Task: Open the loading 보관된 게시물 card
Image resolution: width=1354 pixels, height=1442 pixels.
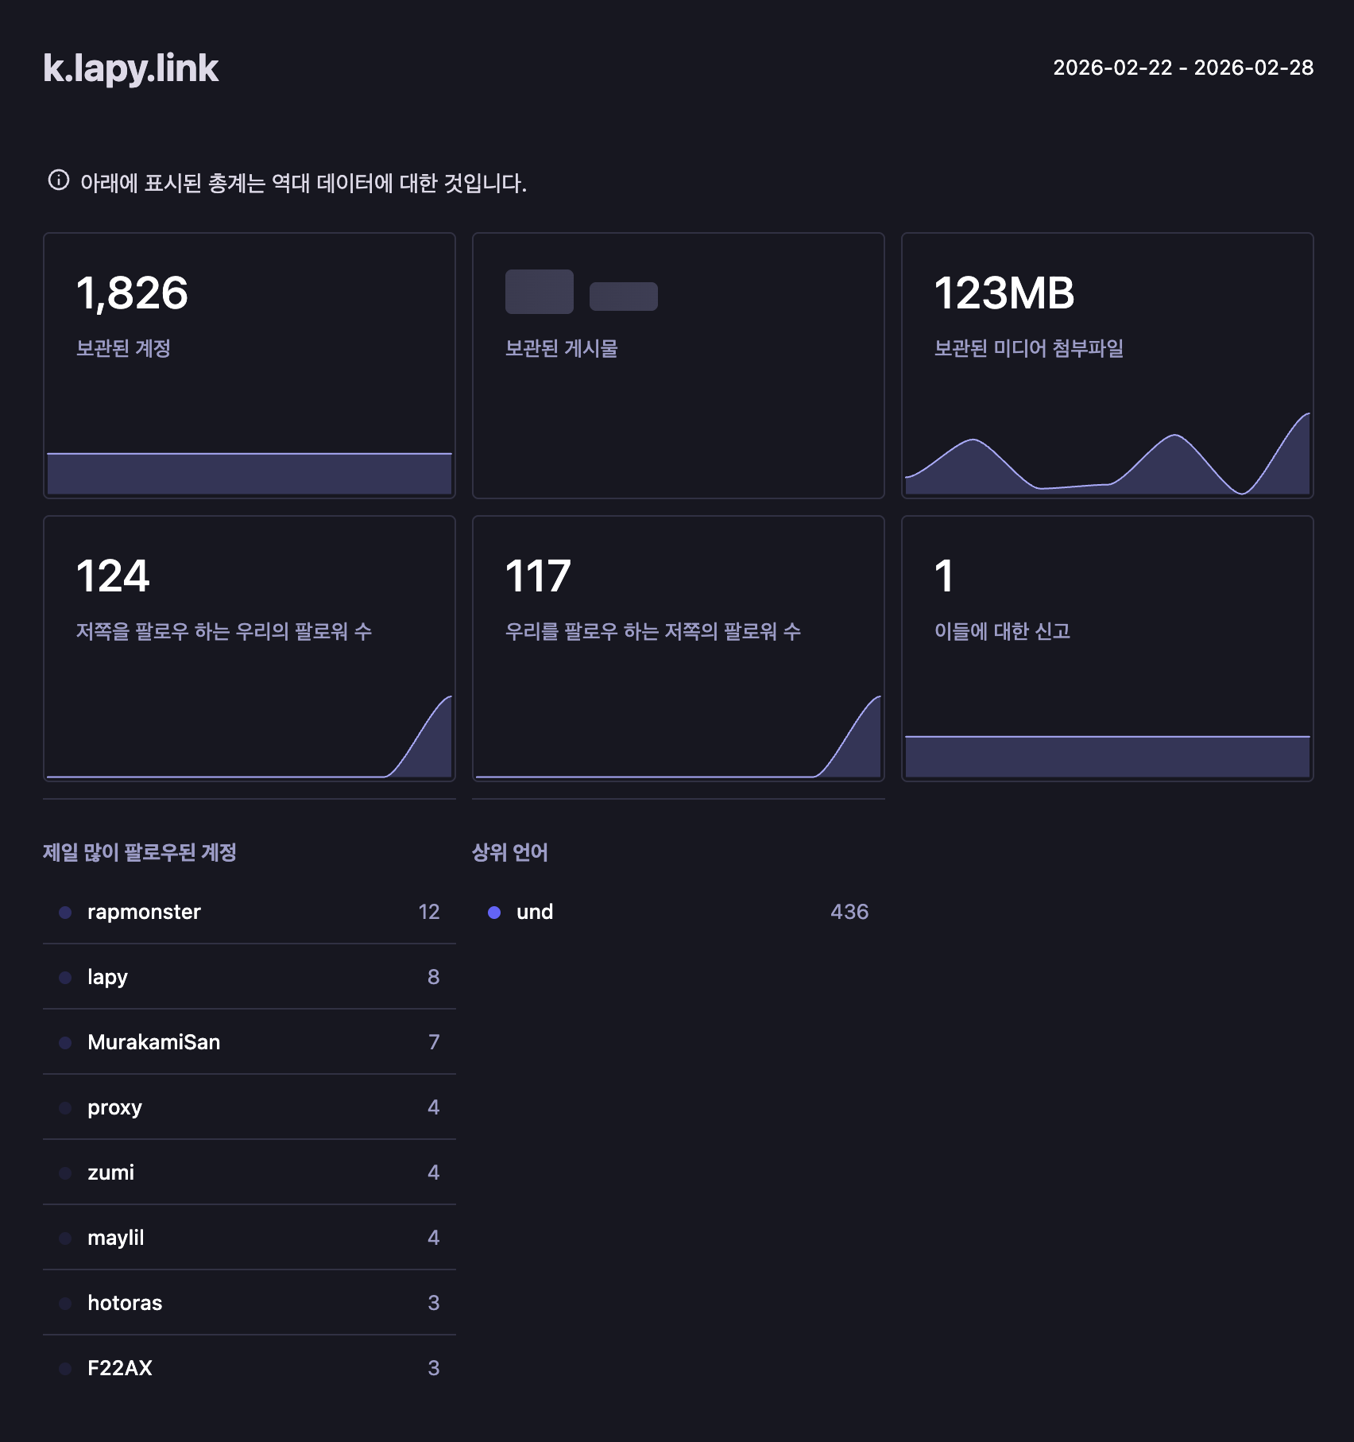Action: point(678,365)
